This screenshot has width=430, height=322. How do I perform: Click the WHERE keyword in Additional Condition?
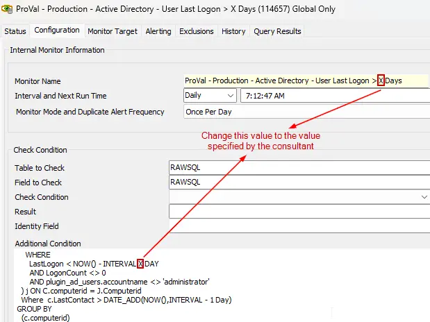38,255
